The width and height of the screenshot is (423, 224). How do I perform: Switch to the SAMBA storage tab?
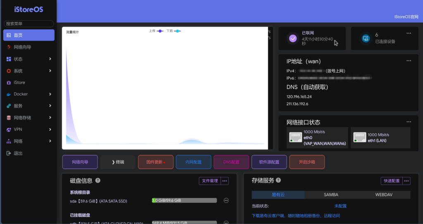(331, 195)
